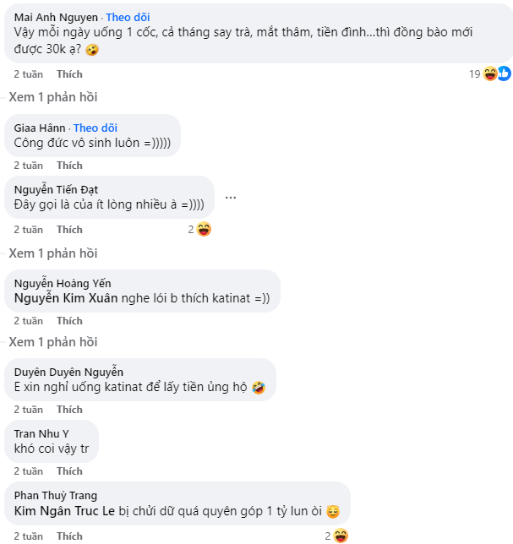This screenshot has width=513, height=544.
Task: Open Phan Thuỳ Trang's profile name
Action: 56,495
